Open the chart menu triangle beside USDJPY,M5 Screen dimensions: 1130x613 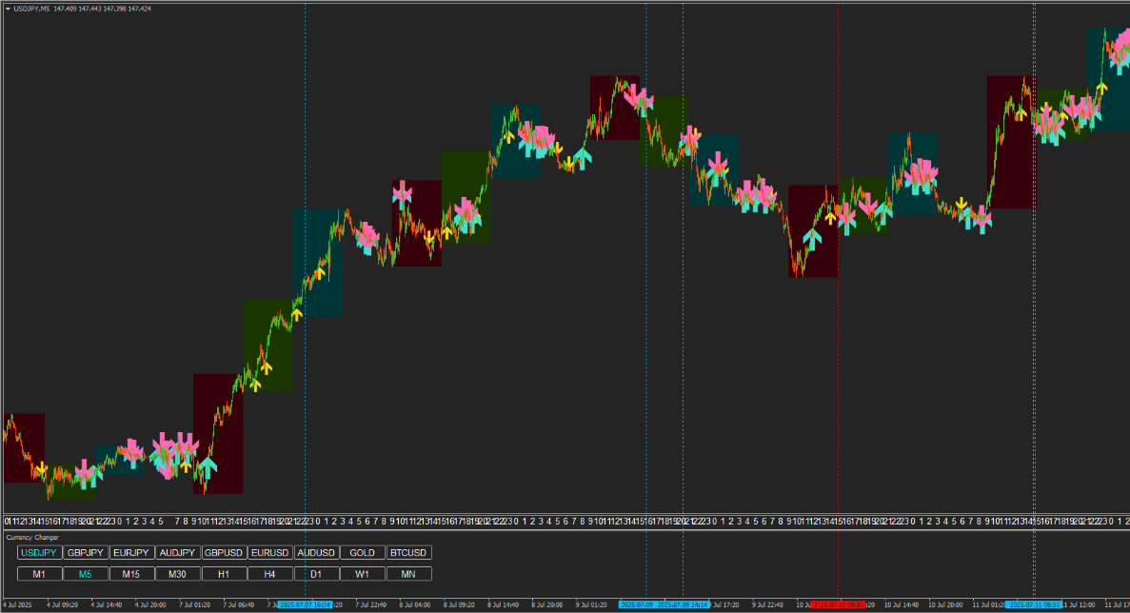coord(8,9)
